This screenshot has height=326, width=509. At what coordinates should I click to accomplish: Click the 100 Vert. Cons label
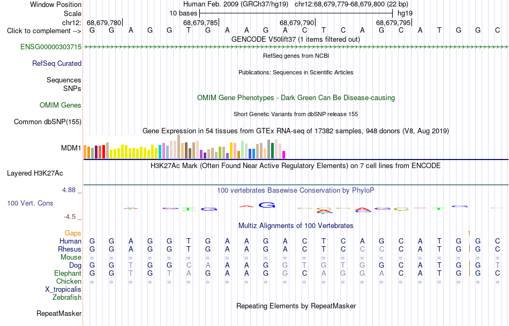[x=30, y=203]
